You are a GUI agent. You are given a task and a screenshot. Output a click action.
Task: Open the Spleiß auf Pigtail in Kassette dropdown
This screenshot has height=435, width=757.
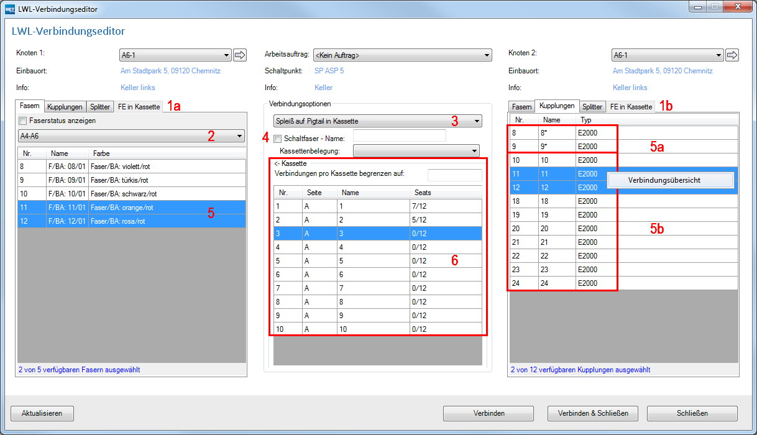pos(377,121)
